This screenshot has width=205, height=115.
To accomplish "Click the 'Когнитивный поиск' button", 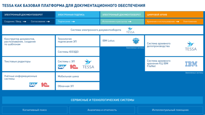I will pos(35,110).
